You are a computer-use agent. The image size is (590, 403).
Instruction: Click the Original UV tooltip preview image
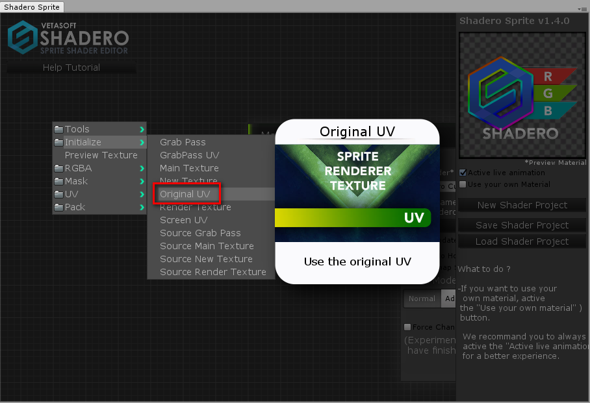click(x=357, y=193)
